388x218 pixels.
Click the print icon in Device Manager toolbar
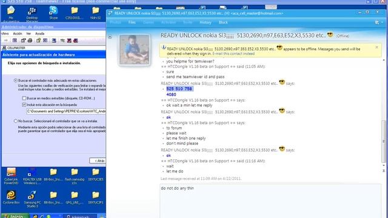(x=30, y=41)
